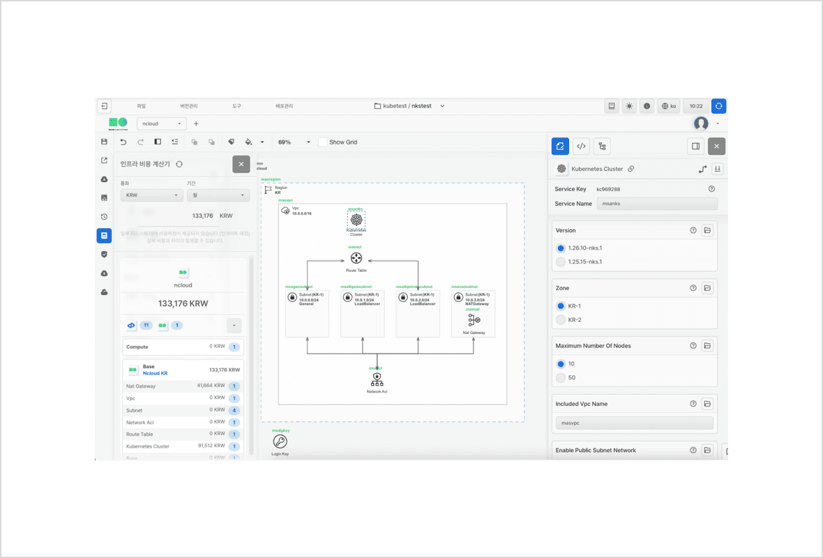Enable the Show Grid checkbox
Image resolution: width=823 pixels, height=558 pixels.
tap(322, 142)
